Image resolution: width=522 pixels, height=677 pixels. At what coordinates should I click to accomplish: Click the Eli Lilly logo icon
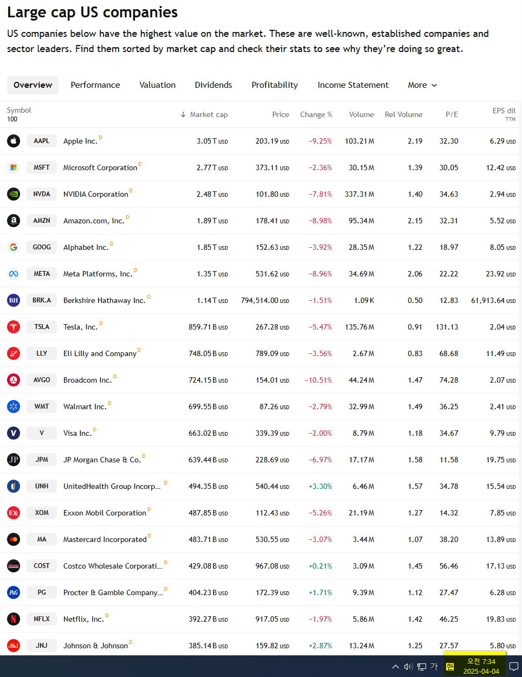tap(14, 353)
